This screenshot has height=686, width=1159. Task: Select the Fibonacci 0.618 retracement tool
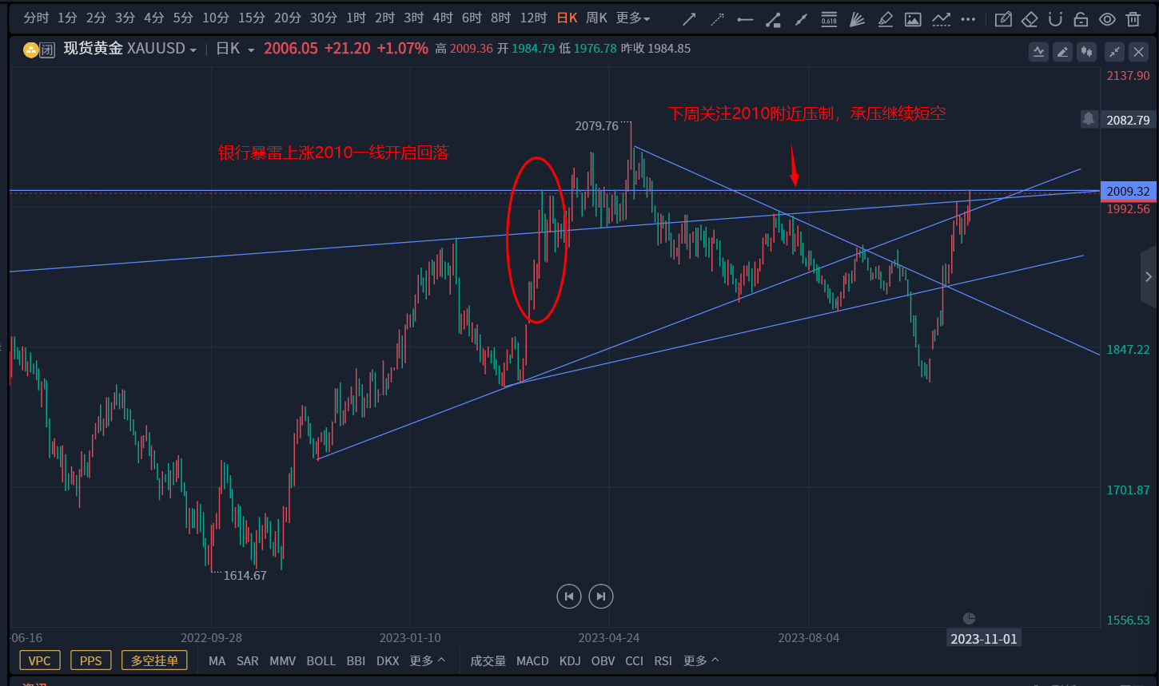[829, 18]
